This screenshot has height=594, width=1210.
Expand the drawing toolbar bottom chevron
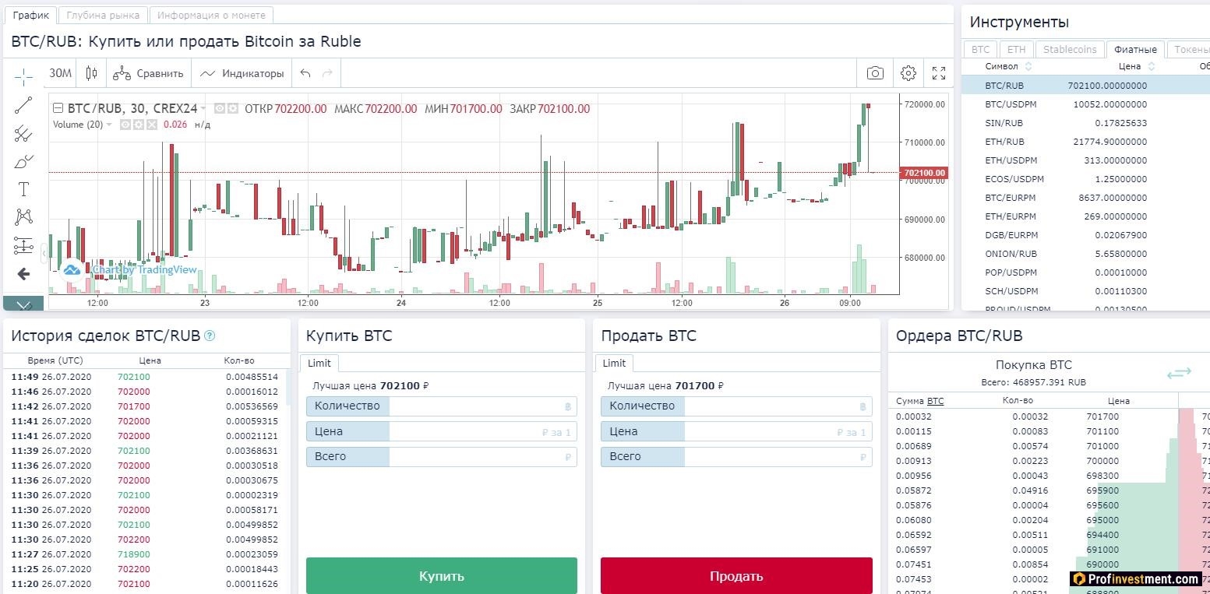click(23, 304)
